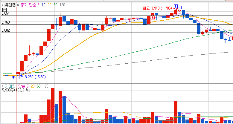Click the red B buy marker
Image resolution: width=233 pixels, height=124 pixels.
pos(153,18)
